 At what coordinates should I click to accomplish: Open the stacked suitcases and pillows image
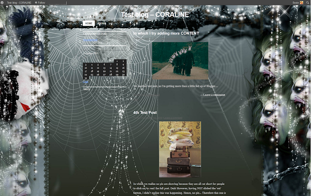tap(180, 149)
